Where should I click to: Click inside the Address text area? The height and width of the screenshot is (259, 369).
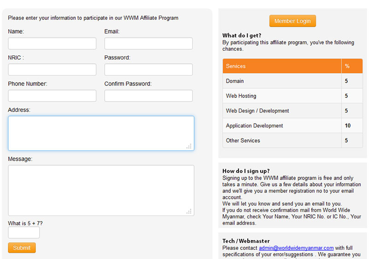pos(101,133)
